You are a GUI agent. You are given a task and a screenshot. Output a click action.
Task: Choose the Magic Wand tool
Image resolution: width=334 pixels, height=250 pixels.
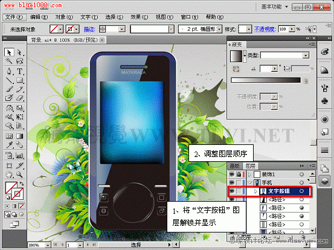[x=9, y=61]
